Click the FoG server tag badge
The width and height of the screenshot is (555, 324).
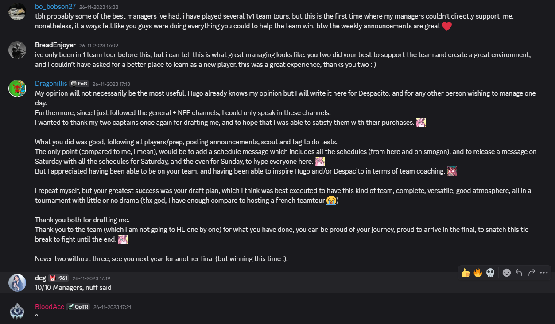coord(79,84)
